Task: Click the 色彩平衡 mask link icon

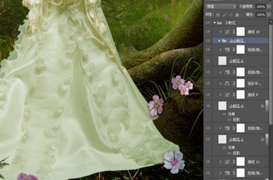Action: pyautogui.click(x=234, y=84)
